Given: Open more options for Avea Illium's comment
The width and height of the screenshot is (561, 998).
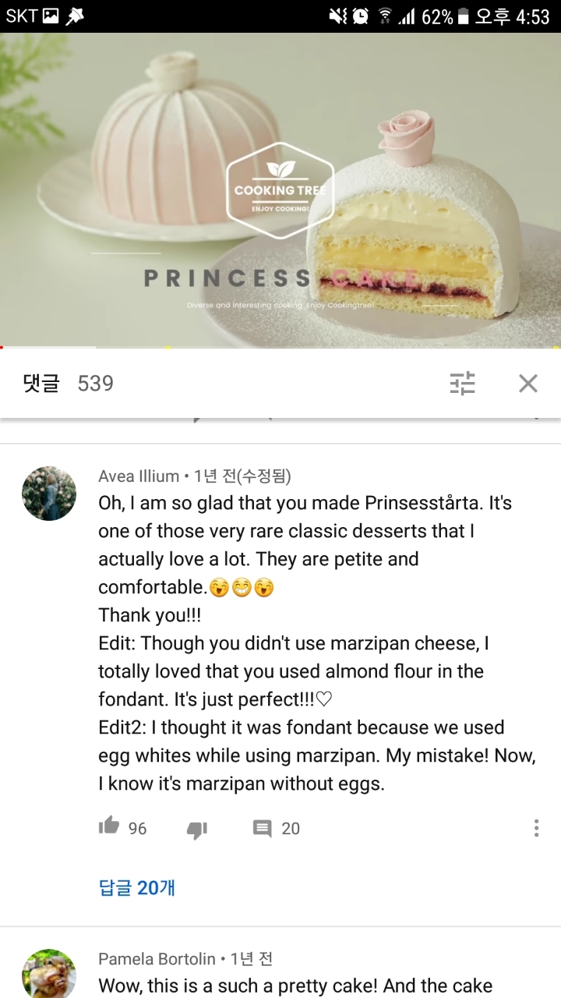Looking at the screenshot, I should click(x=536, y=828).
